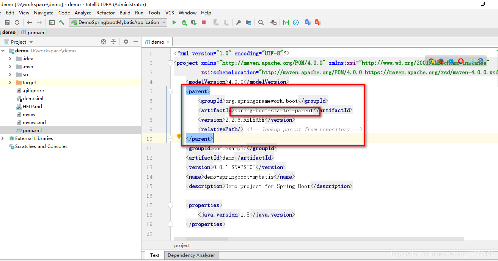Click the 2.2.6.RELEASE version text
This screenshot has width=498, height=261.
pos(245,120)
